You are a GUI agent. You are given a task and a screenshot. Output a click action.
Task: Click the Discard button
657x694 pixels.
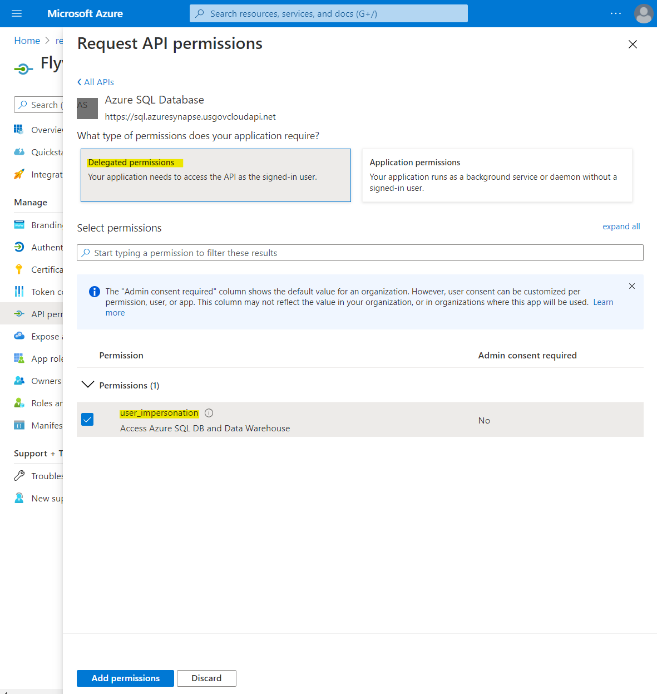[206, 678]
